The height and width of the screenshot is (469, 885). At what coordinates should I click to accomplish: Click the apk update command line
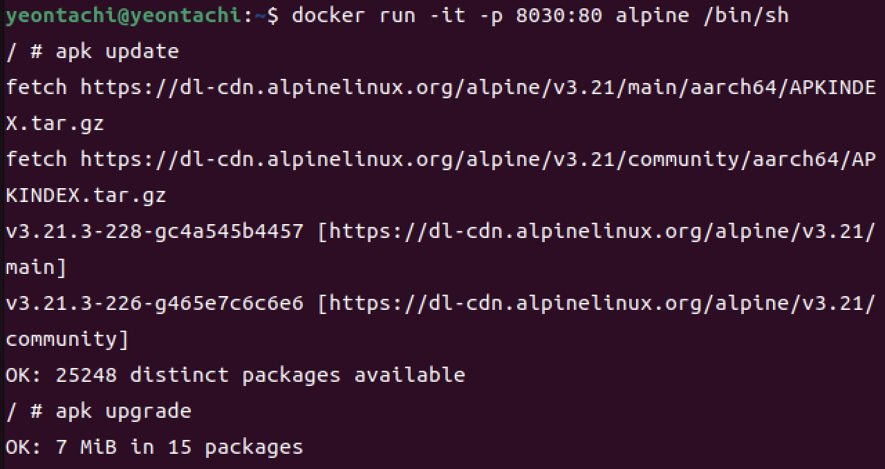click(92, 51)
